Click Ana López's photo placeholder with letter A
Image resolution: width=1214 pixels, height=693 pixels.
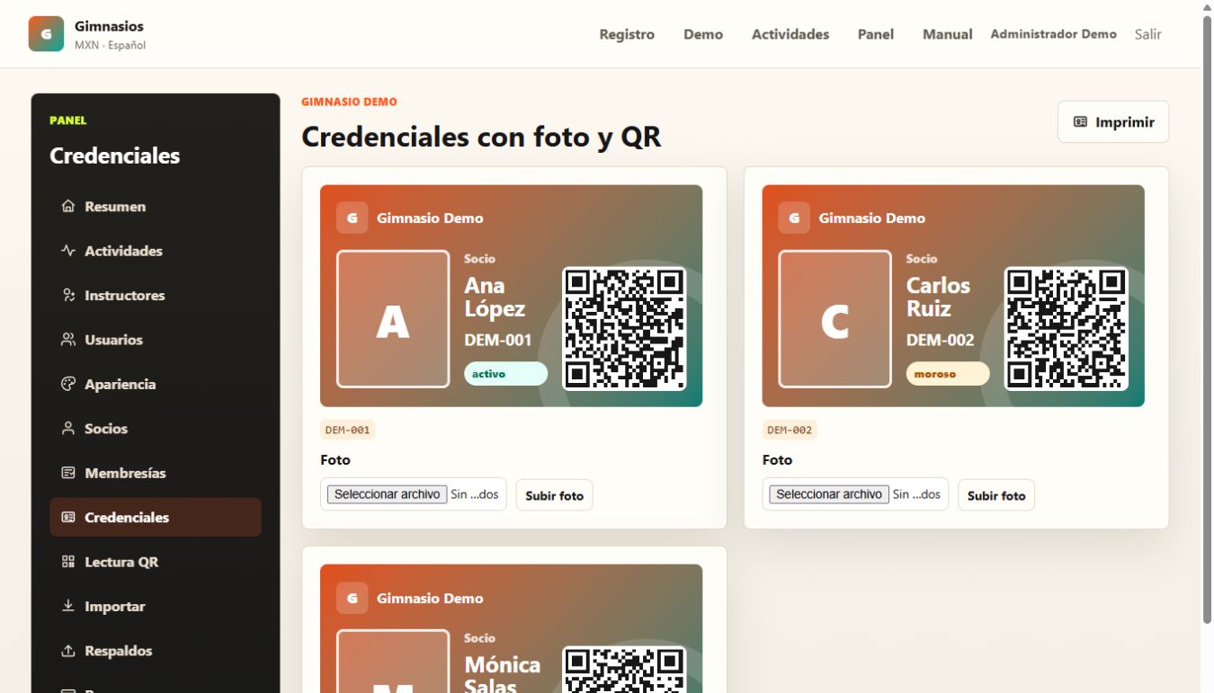[x=393, y=319]
